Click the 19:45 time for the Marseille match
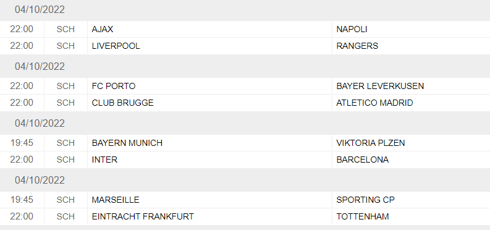 (x=22, y=200)
